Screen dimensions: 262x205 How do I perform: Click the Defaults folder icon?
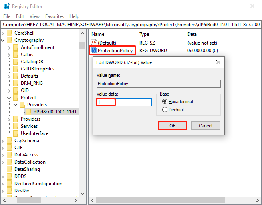pos(16,76)
